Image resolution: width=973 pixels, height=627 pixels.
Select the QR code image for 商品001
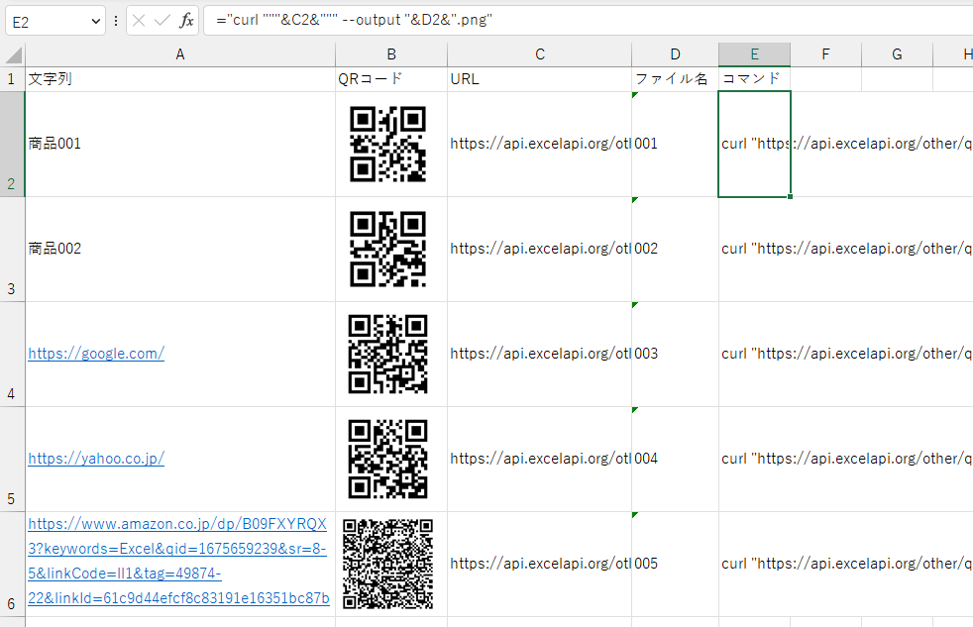pos(388,145)
